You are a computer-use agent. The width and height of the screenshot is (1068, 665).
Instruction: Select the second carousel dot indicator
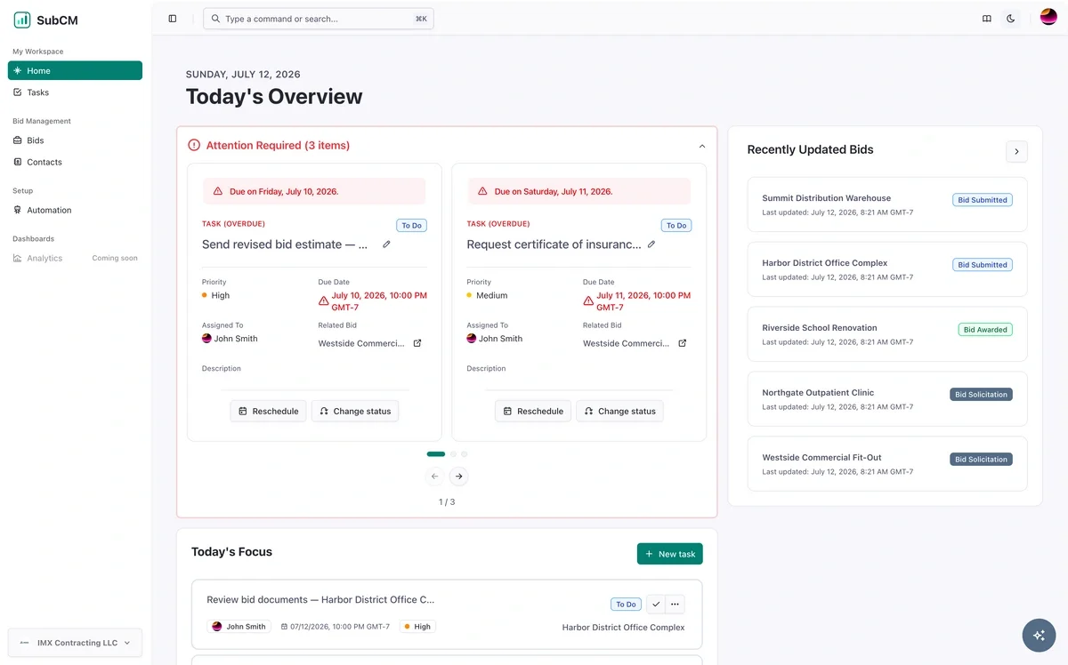pos(453,454)
